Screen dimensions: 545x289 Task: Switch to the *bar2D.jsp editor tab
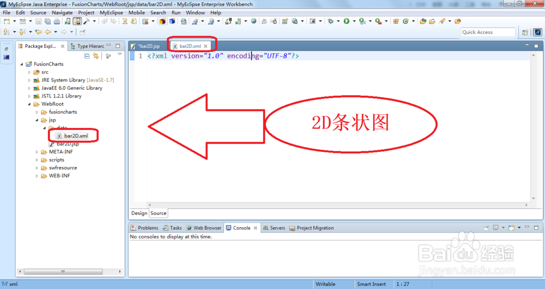(x=146, y=46)
